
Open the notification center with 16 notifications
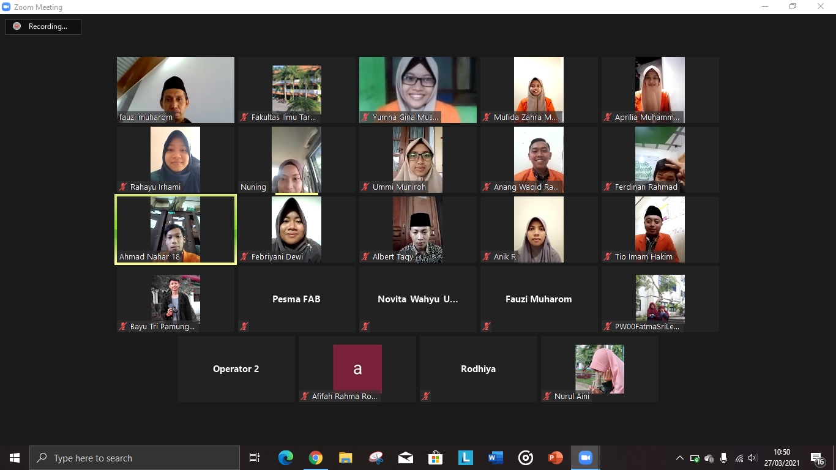click(817, 458)
